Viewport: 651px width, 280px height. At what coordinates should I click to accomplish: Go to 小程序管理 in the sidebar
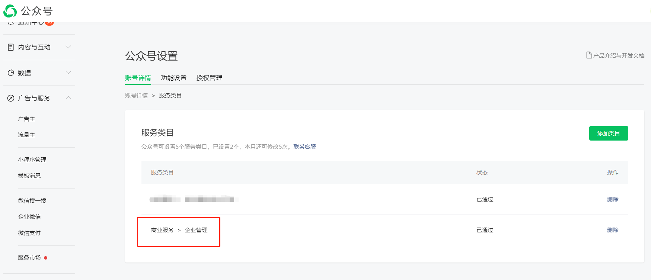pos(32,160)
